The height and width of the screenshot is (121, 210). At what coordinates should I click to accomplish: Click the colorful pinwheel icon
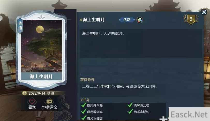[x=140, y=20]
